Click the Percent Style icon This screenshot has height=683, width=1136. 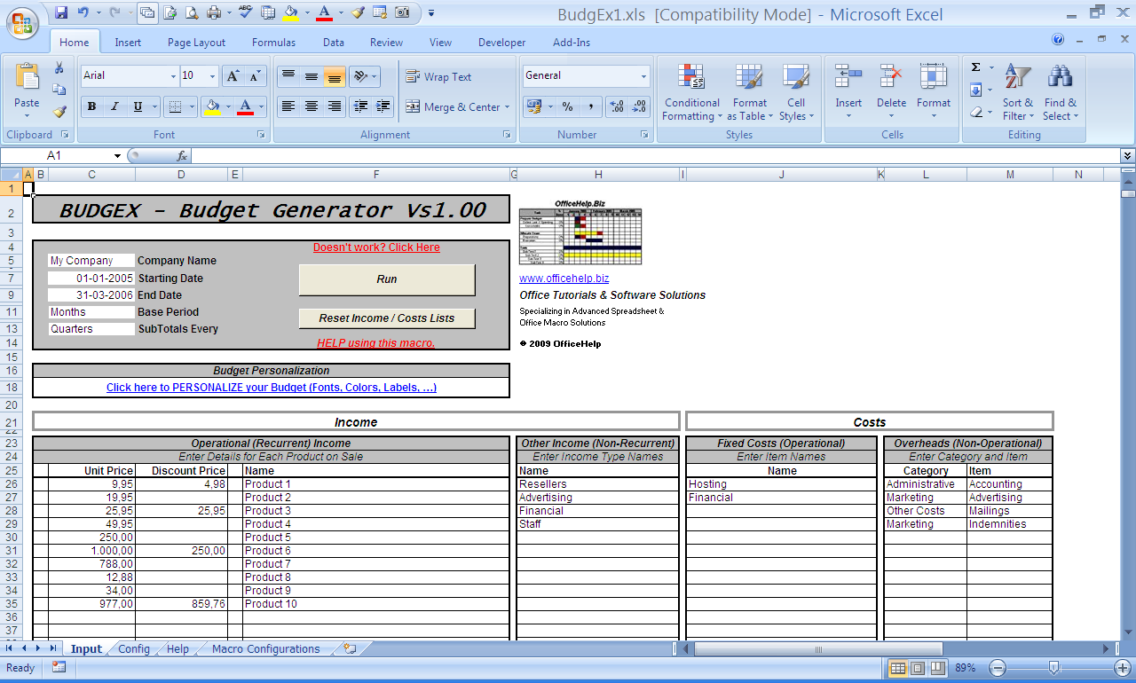(x=567, y=106)
